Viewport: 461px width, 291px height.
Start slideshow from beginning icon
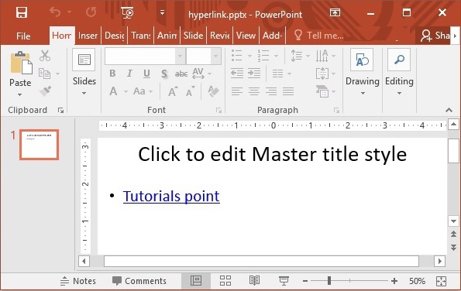[x=127, y=12]
